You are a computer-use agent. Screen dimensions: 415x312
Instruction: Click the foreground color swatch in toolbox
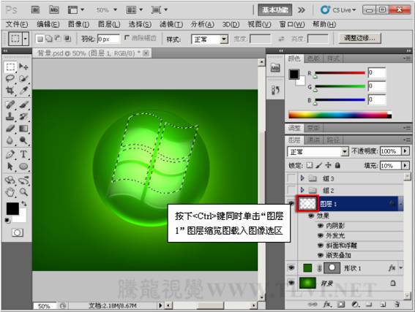(12, 208)
